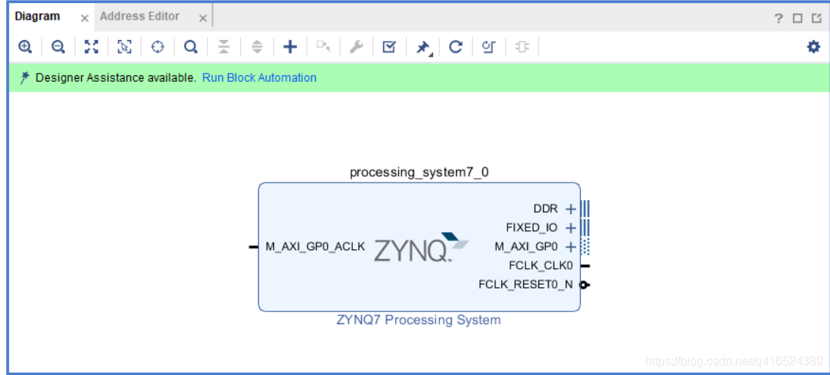The height and width of the screenshot is (375, 830).
Task: Regenerate layout with the refresh icon
Action: (x=456, y=47)
